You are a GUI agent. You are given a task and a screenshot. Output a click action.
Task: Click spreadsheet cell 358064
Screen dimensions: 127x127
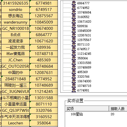[x=44, y=123]
